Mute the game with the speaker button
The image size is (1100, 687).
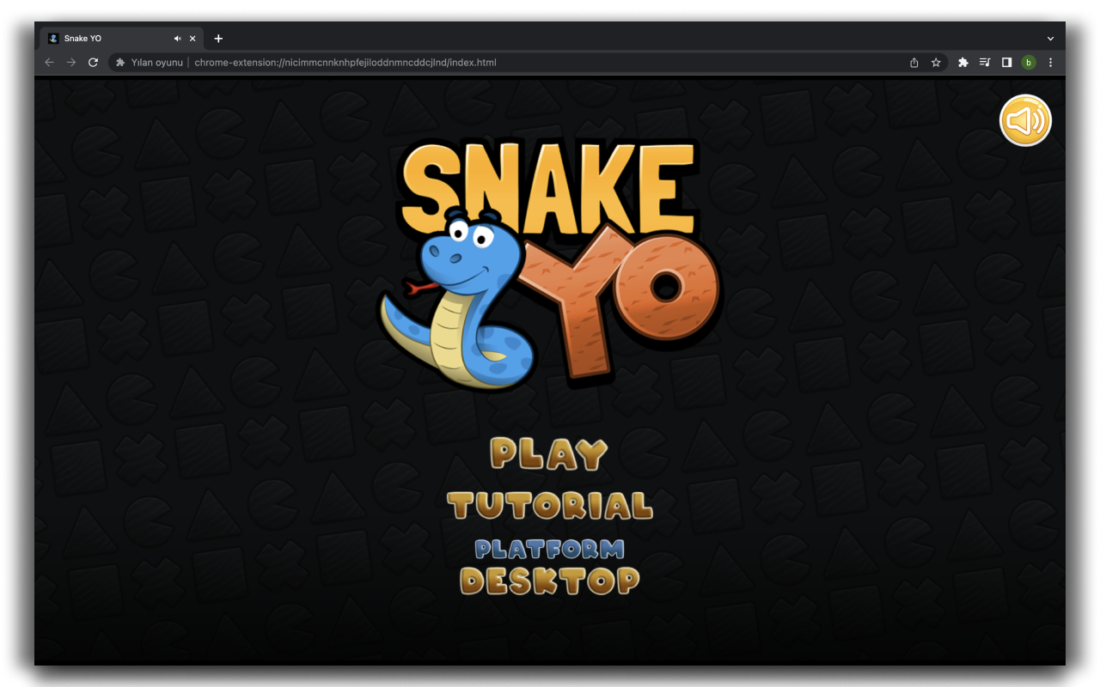[1025, 120]
